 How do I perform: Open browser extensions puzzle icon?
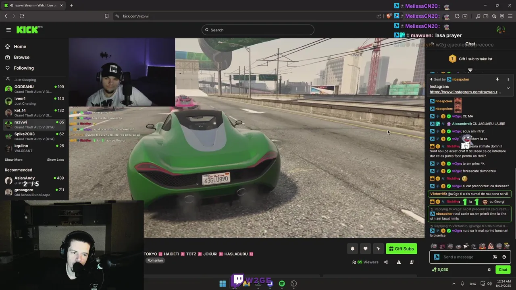point(457,16)
